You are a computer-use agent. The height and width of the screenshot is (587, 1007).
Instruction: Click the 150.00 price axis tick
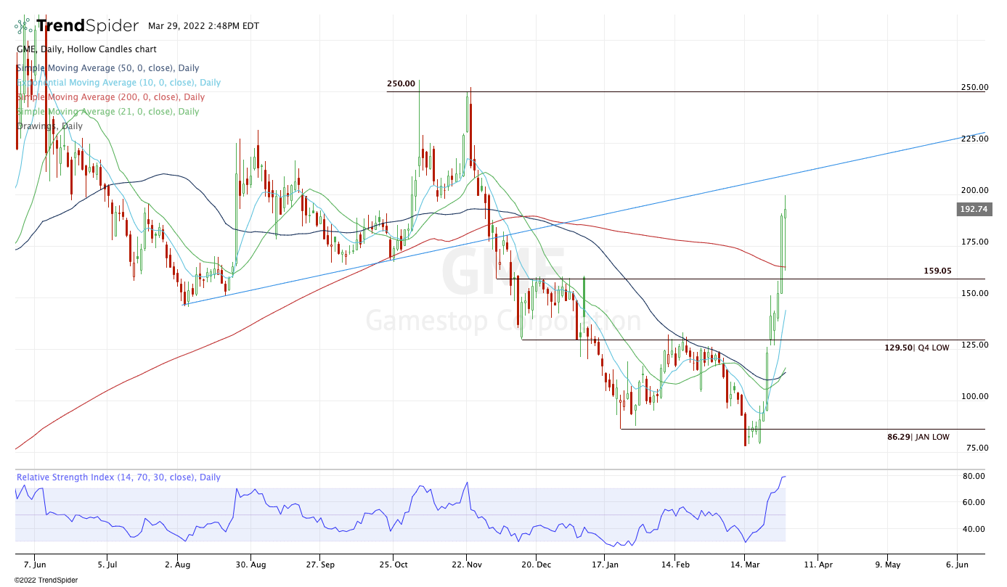click(x=974, y=293)
